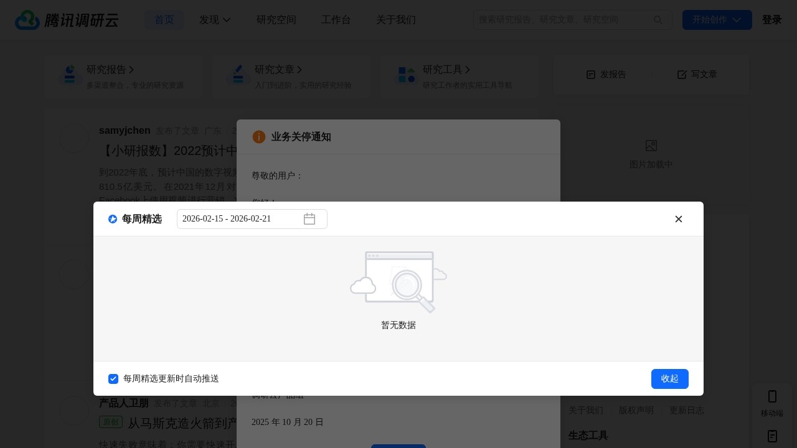Image resolution: width=797 pixels, height=448 pixels.
Task: Click the 研究工具 tools icon
Action: click(407, 75)
